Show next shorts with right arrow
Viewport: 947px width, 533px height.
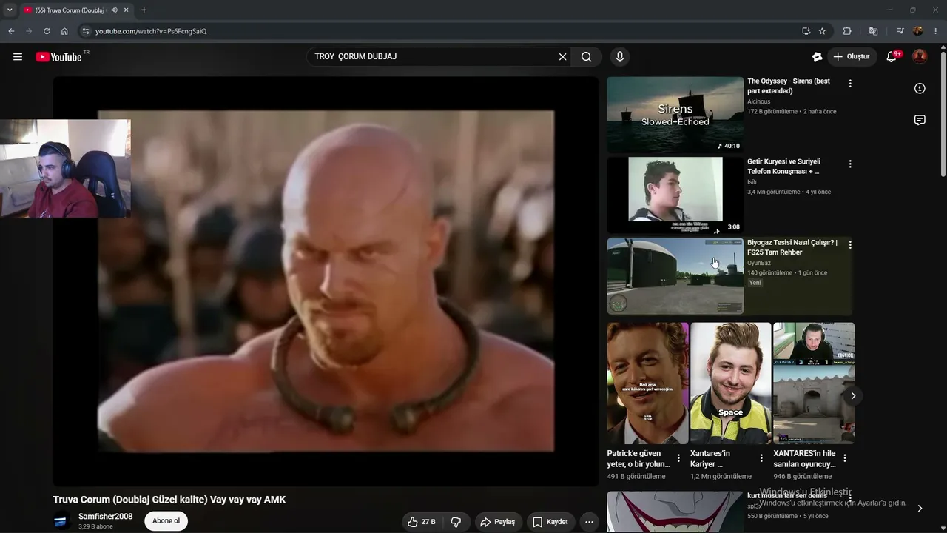tap(853, 396)
